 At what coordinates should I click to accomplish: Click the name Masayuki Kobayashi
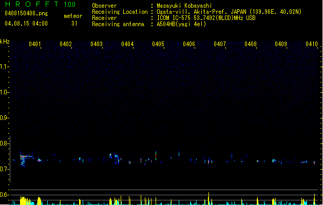184,6
